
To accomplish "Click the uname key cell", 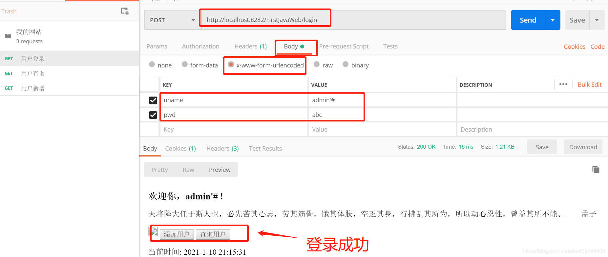I will coord(234,100).
